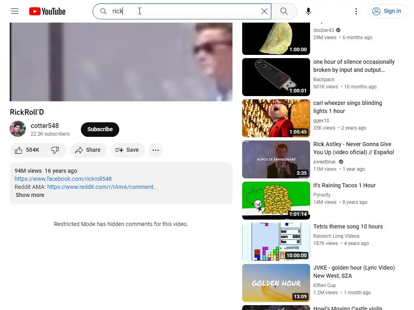Open USB drive one hour silence thumbnail
The width and height of the screenshot is (414, 310).
coord(276,77)
